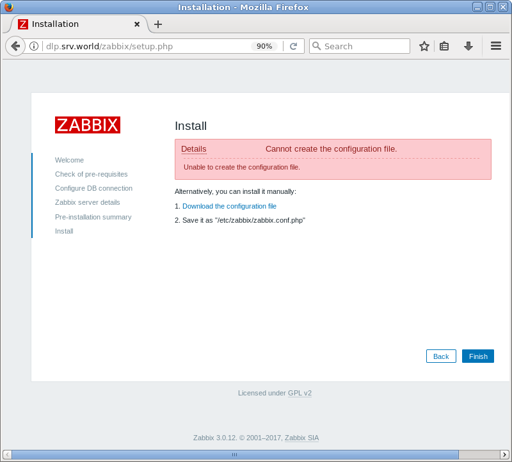Click 'Cannot create the configuration file.' message
Viewport: 512px width, 462px height.
(331, 149)
